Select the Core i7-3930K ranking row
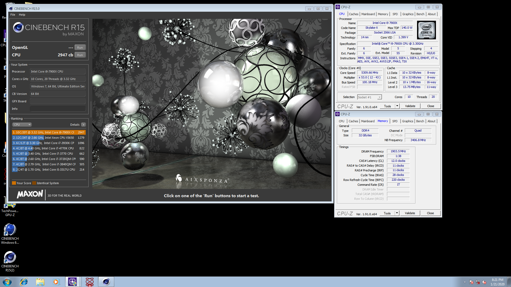The width and height of the screenshot is (511, 287). (x=49, y=143)
